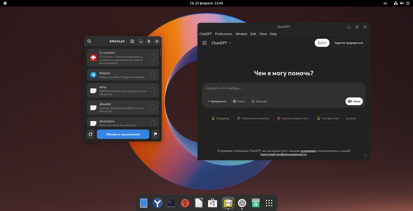413x211 pixels.
Task: Click the Обновить приложения button
Action: coord(123,134)
